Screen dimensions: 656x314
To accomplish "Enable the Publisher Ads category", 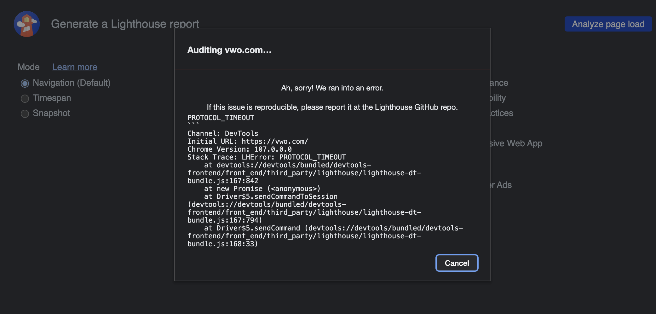I will tap(501, 185).
